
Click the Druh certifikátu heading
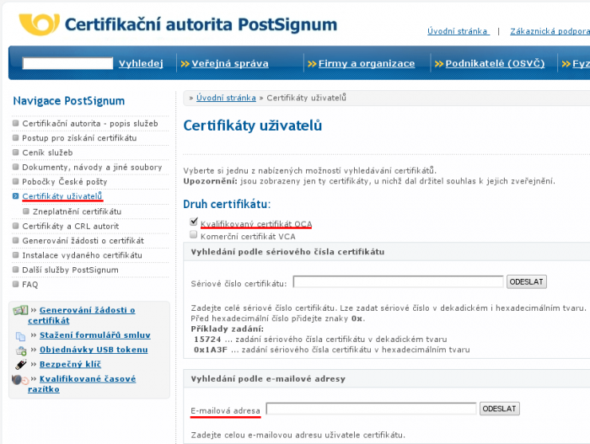(227, 204)
